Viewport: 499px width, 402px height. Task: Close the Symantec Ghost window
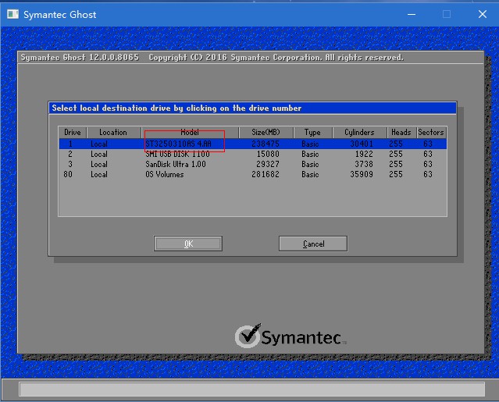481,14
